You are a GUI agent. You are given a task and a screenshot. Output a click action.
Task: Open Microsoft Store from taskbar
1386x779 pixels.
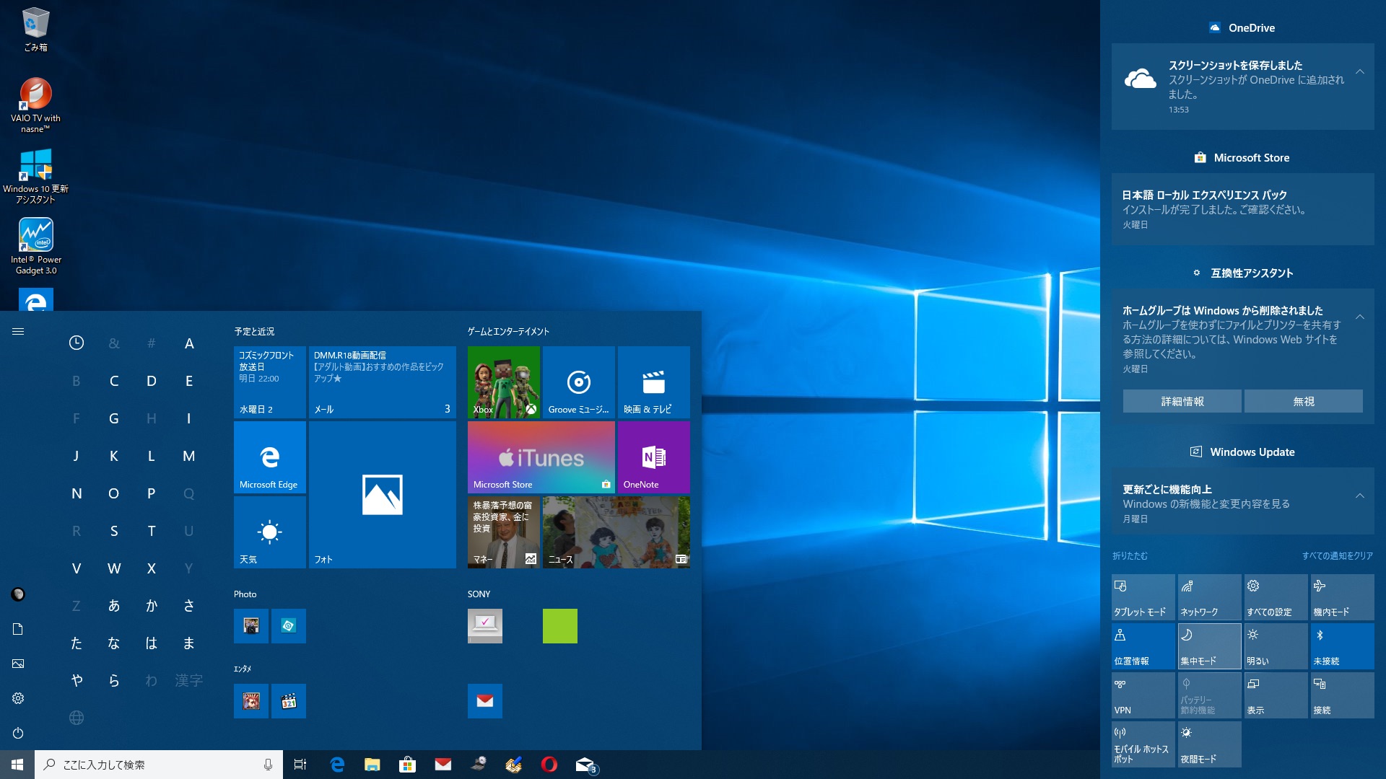(408, 765)
